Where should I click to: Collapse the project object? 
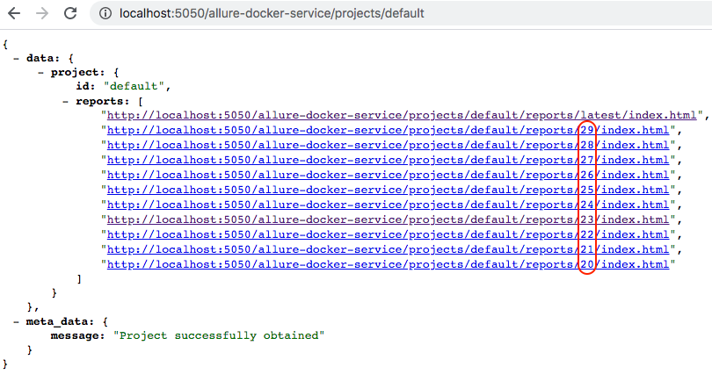tap(41, 73)
